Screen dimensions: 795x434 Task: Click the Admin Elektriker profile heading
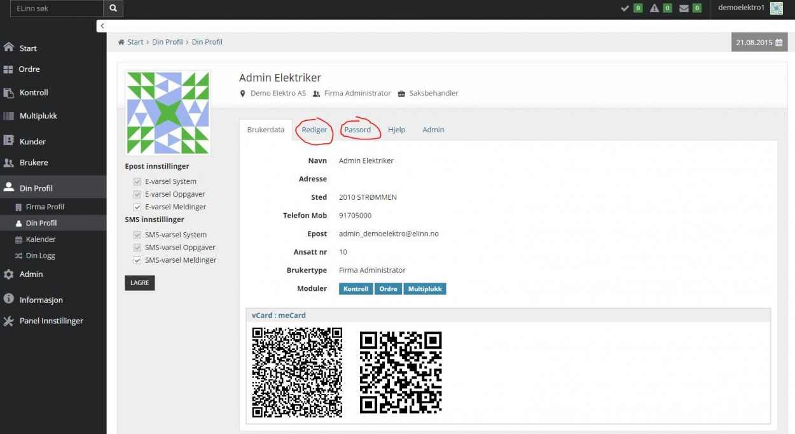coord(280,78)
